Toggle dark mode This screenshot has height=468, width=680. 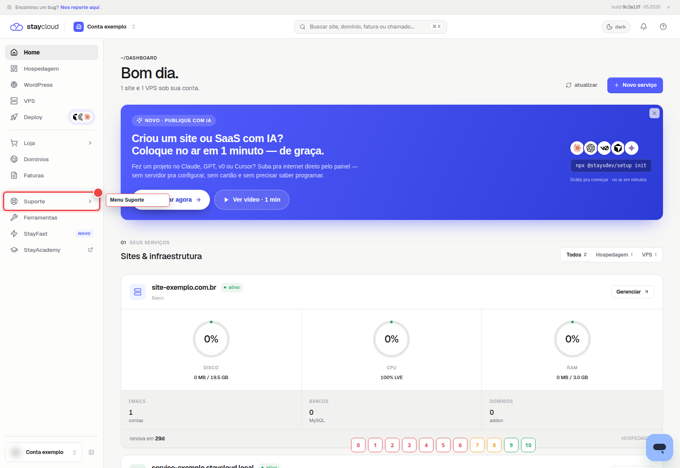[616, 27]
